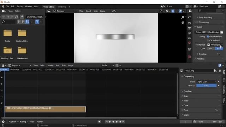Collapse the Output panel
This screenshot has height=127, width=226.
click(x=199, y=27)
